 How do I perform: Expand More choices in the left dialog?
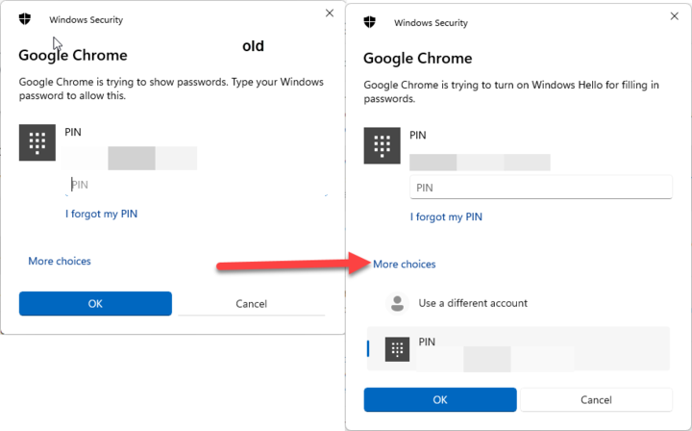tap(60, 261)
